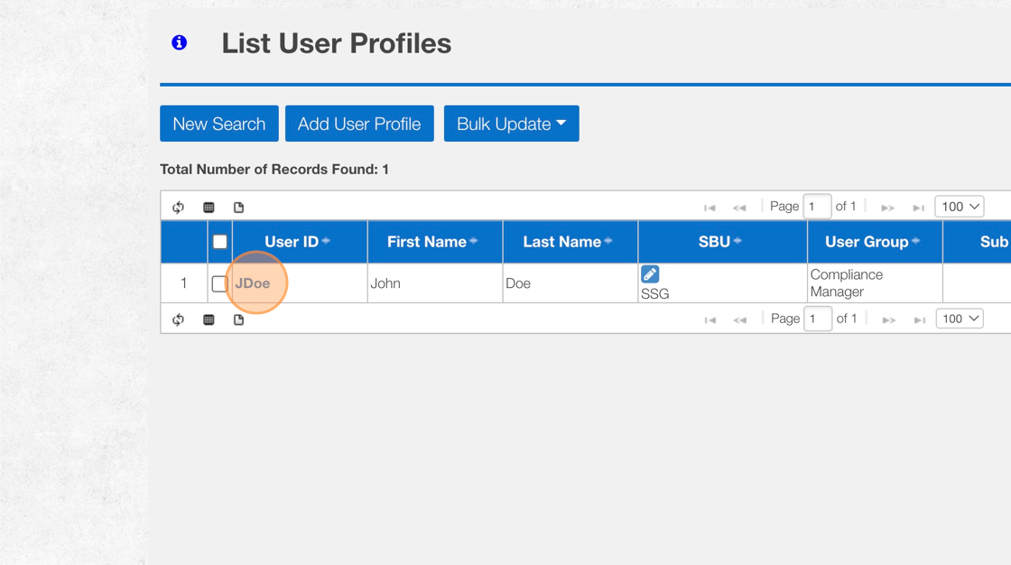Click the table columns icon in bottom toolbar
This screenshot has width=1011, height=565.
(x=209, y=320)
